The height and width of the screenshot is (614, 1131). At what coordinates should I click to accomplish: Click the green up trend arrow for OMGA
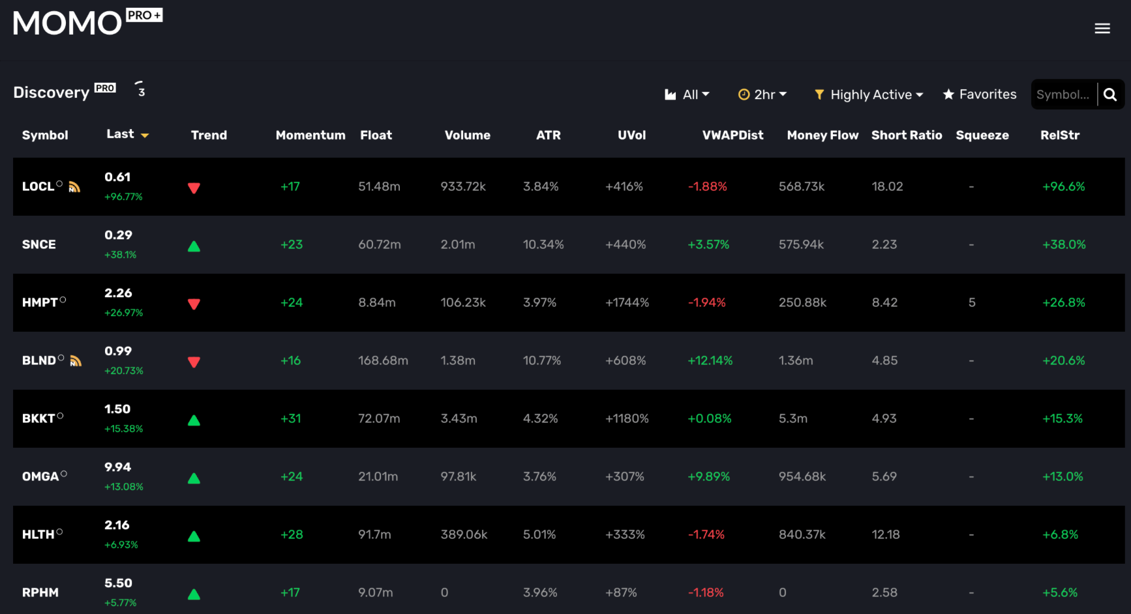(x=194, y=478)
